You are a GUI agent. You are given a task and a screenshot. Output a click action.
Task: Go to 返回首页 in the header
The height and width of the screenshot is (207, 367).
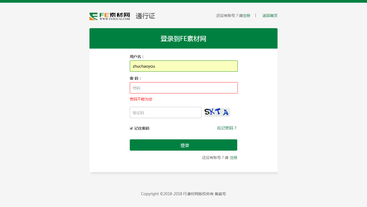pos(270,16)
